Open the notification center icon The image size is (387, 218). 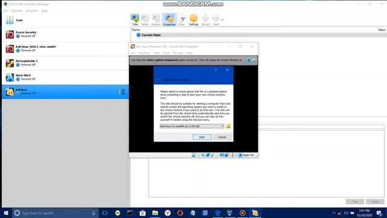pos(379,213)
